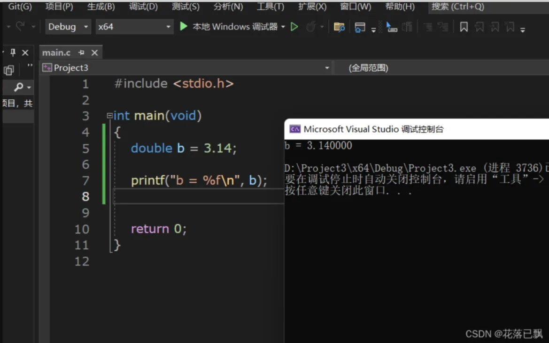Click the debug console window icon
This screenshot has height=343, width=549.
click(x=295, y=129)
